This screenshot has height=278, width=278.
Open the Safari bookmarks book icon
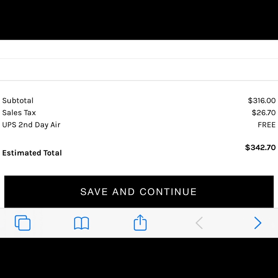click(x=81, y=223)
